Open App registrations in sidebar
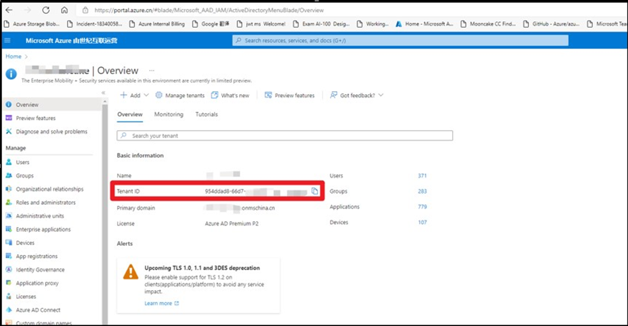The width and height of the screenshot is (628, 326). [36, 256]
